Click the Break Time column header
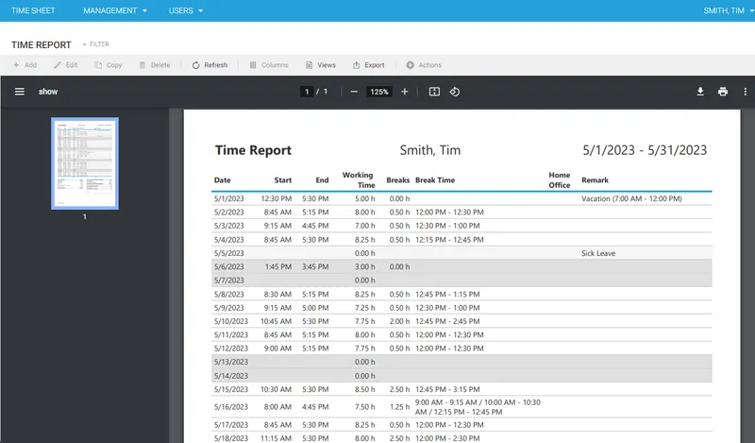755x443 pixels. click(x=435, y=179)
